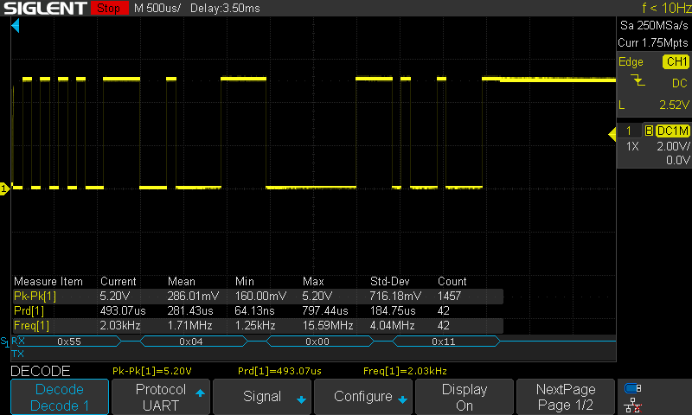Click the Curr 1.75Mpts memory depth

click(653, 42)
